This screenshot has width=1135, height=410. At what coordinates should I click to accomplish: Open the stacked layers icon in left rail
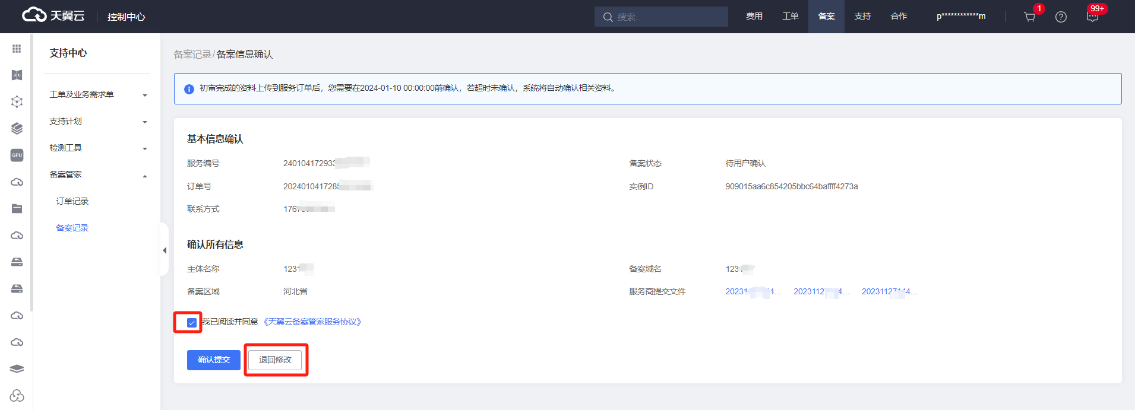click(x=17, y=128)
